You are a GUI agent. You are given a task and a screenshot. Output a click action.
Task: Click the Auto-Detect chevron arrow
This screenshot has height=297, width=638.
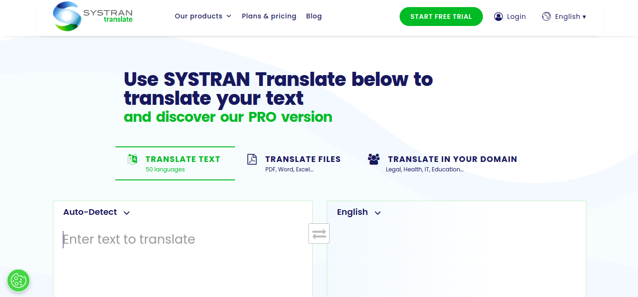127,213
